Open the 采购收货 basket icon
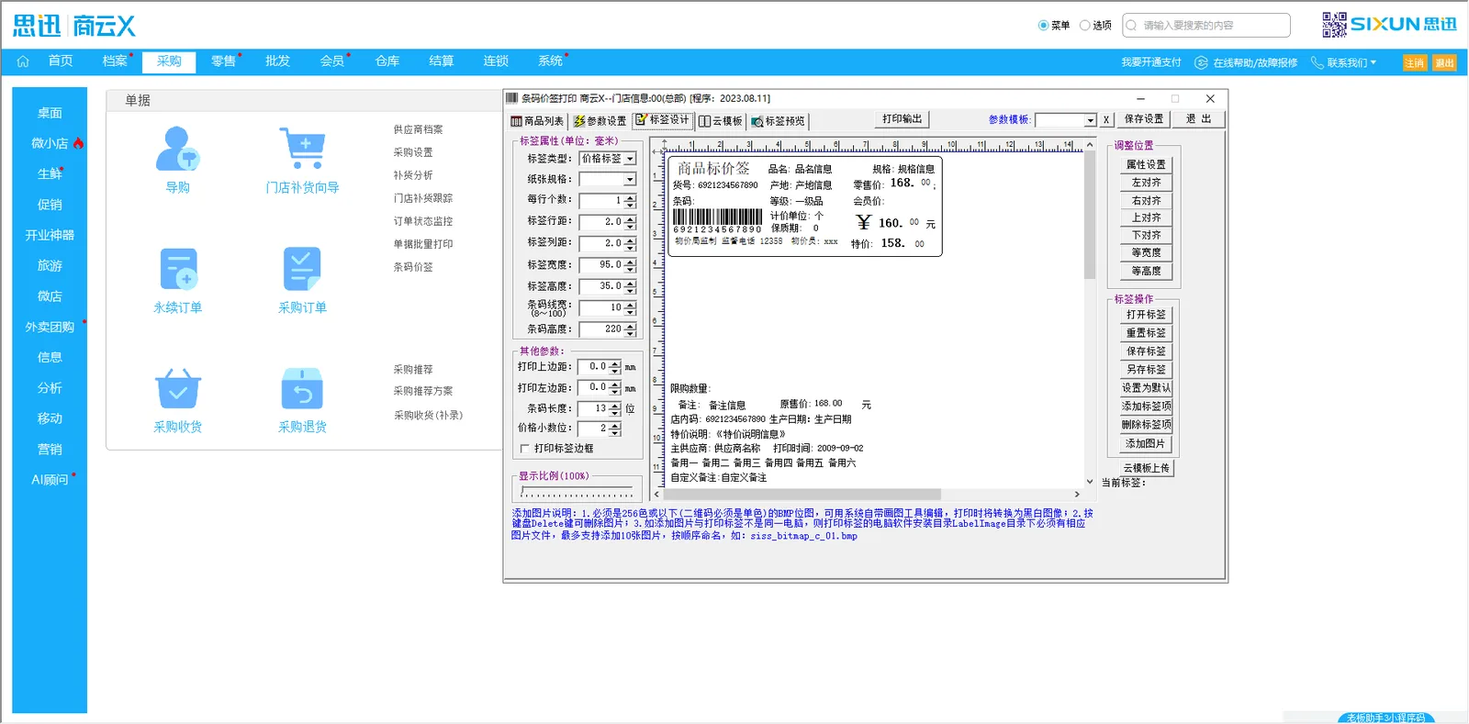Image resolution: width=1469 pixels, height=724 pixels. (x=178, y=389)
